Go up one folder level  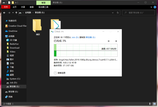tap(16, 13)
